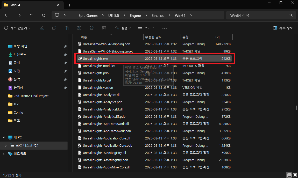This screenshot has width=298, height=178.
Task: Click UE_5.5 breadcrumb in address bar
Action: coord(114,16)
